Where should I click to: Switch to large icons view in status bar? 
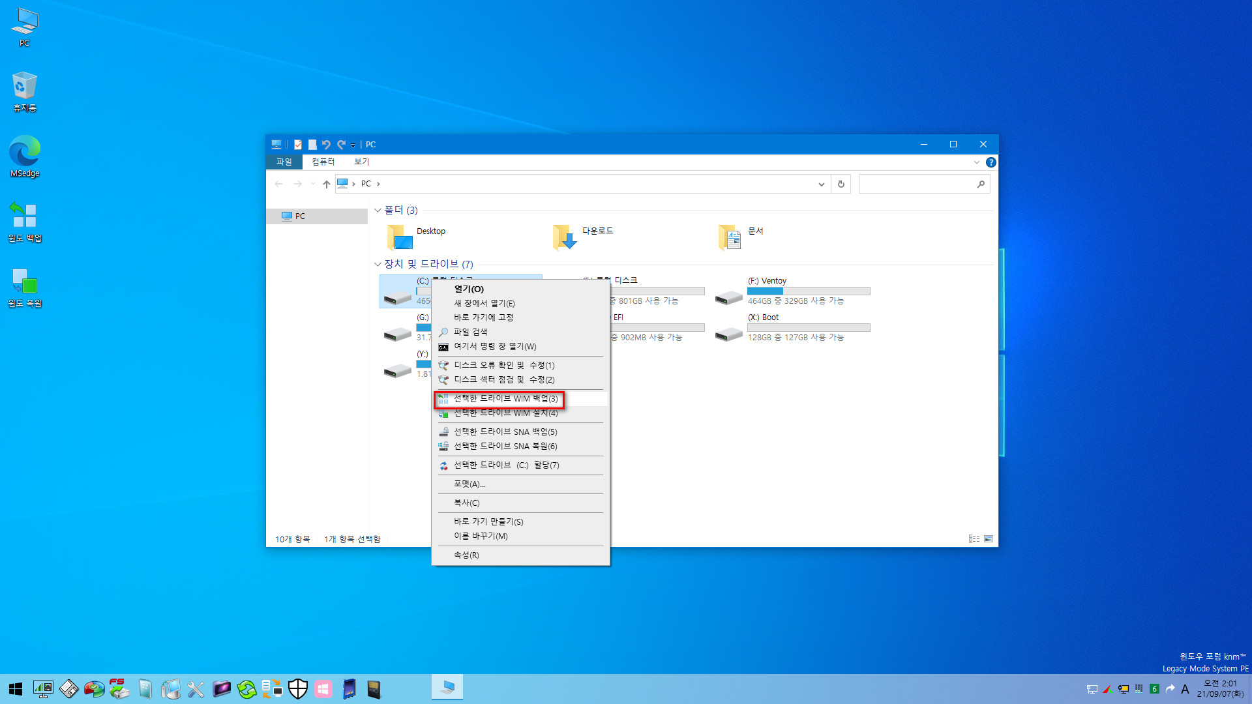pyautogui.click(x=989, y=539)
